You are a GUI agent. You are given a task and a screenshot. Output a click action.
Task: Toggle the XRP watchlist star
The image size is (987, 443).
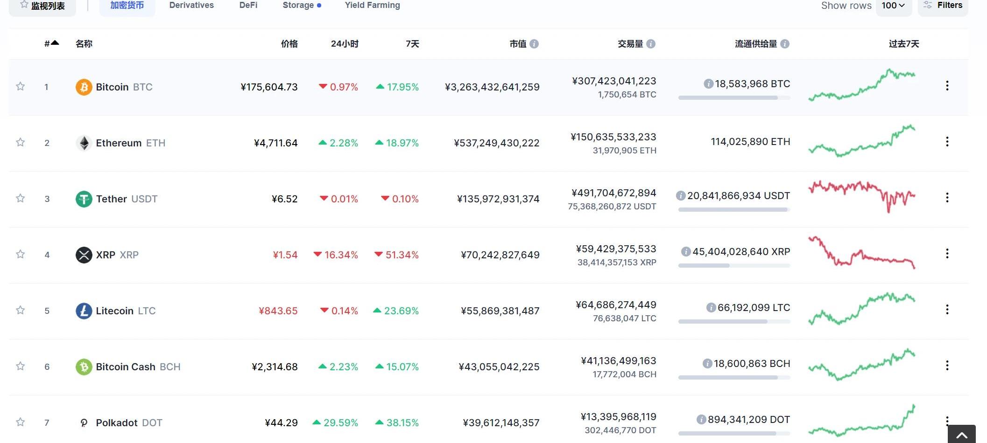pyautogui.click(x=20, y=254)
